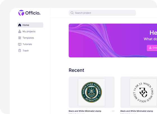Screen dimensions: 157x114
Task: Click the Officio logo icon
Action: click(x=21, y=13)
